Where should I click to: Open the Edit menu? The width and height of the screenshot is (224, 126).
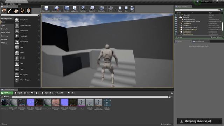point(7,4)
